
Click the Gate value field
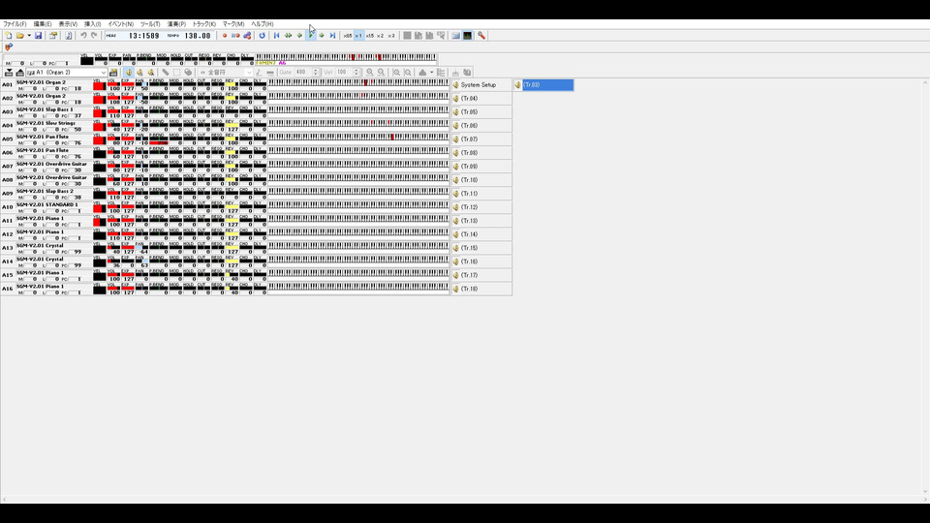303,73
